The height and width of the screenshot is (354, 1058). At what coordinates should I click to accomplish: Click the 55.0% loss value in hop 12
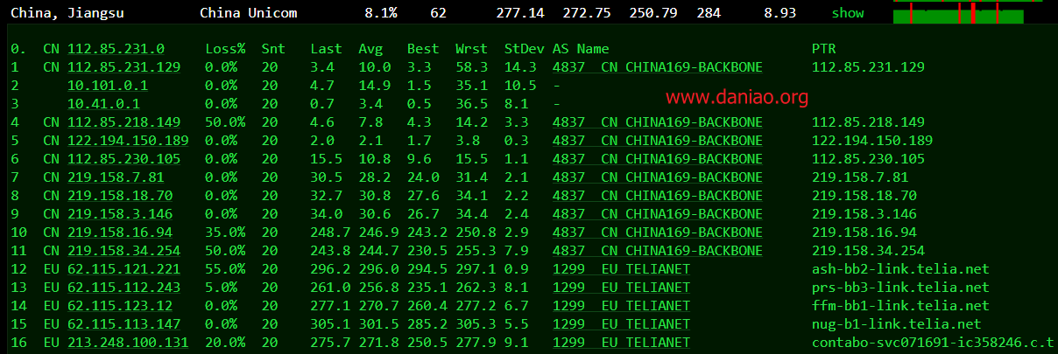[x=225, y=269]
